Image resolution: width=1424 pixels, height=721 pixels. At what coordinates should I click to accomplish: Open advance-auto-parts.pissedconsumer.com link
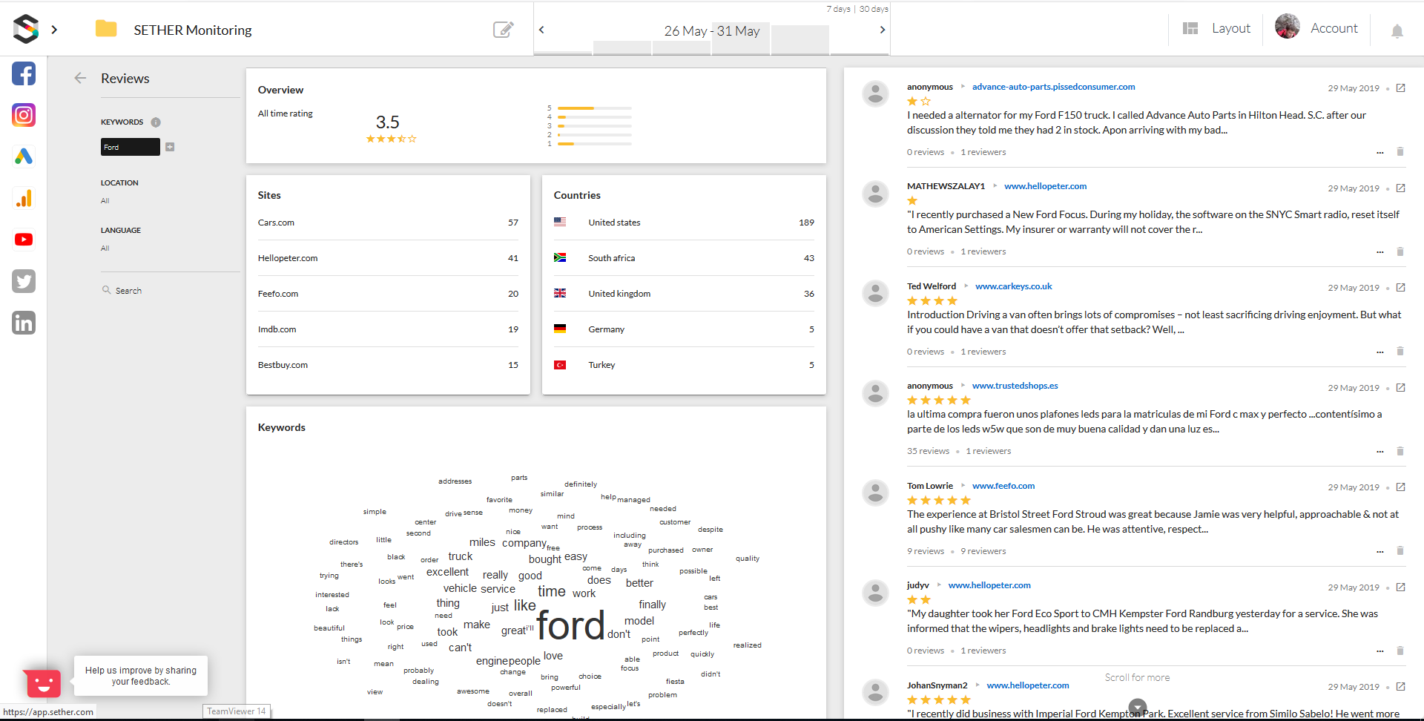(1053, 87)
